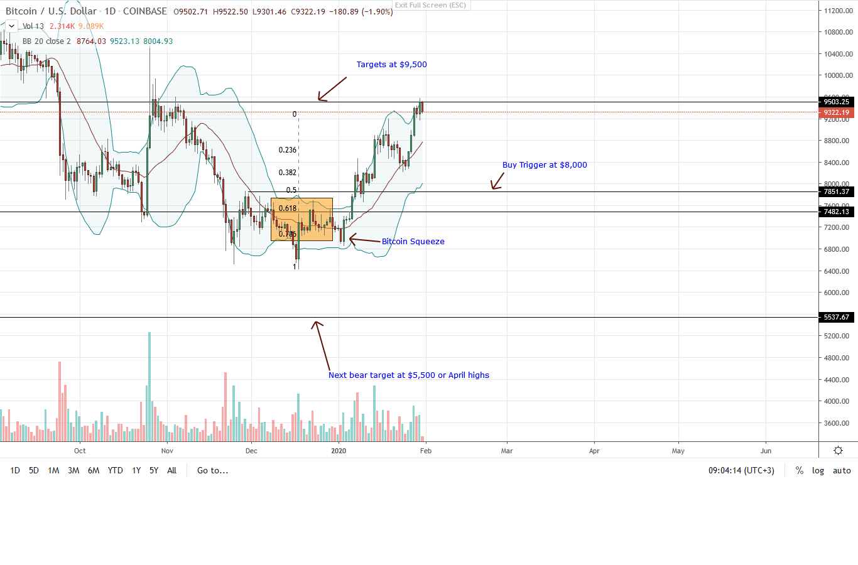Click the Jun label on time axis
The image size is (858, 565).
click(x=766, y=451)
